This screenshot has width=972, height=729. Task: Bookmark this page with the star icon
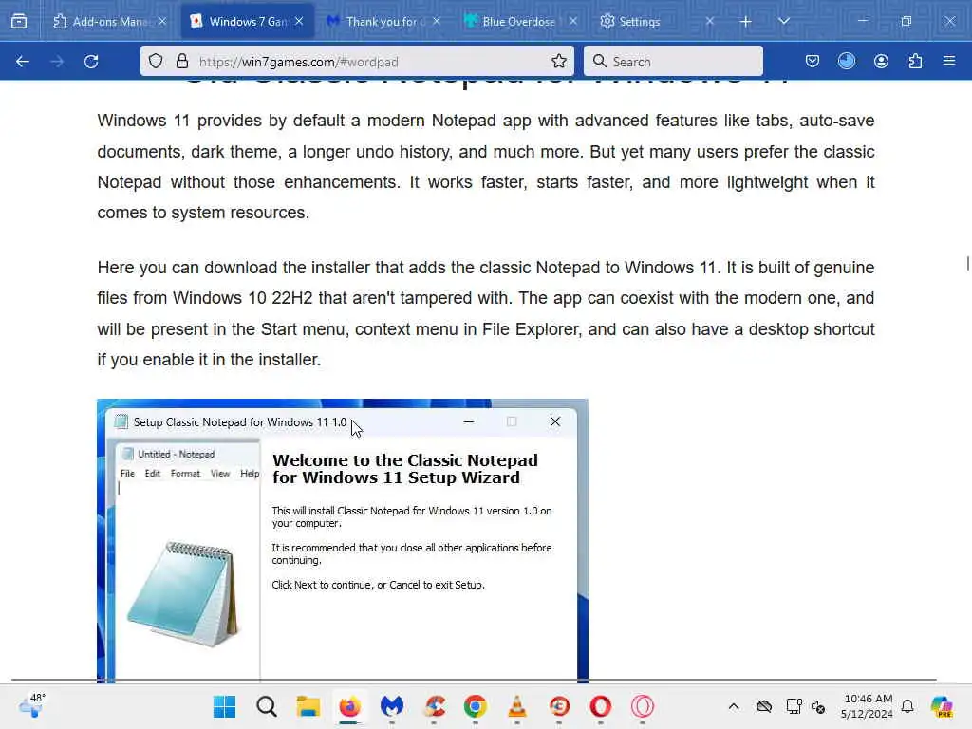559,61
